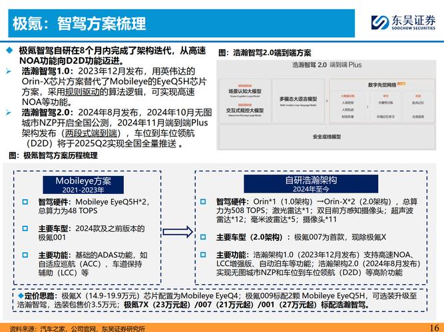Click the 交互式规控大模型 box in the diagram
Image resolution: width=444 pixels, height=332 pixels.
point(245,110)
